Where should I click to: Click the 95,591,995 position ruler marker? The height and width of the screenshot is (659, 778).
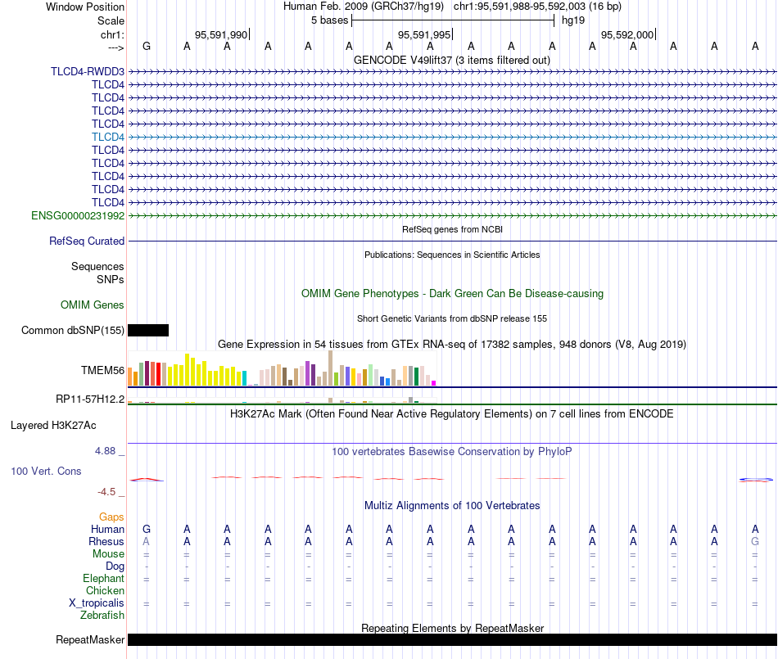click(x=424, y=34)
